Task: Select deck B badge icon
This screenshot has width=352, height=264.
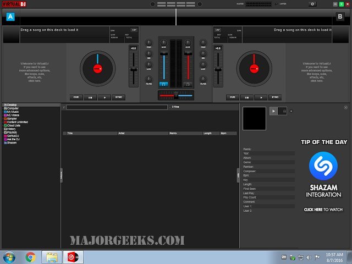Action: [340, 17]
